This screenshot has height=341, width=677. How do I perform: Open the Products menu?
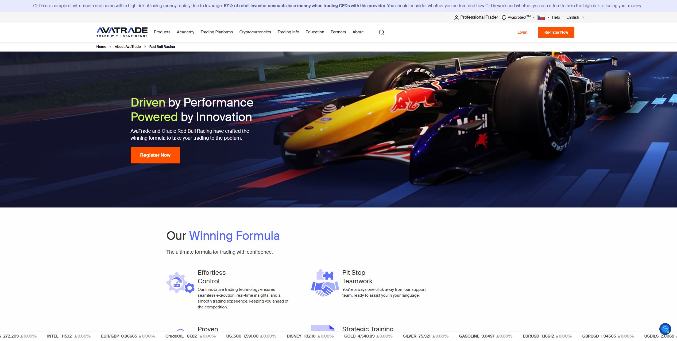click(x=162, y=32)
